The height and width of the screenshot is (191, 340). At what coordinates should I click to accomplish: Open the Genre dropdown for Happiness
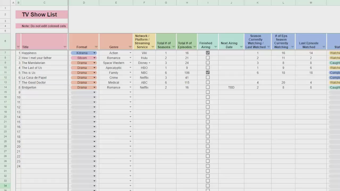pos(130,53)
